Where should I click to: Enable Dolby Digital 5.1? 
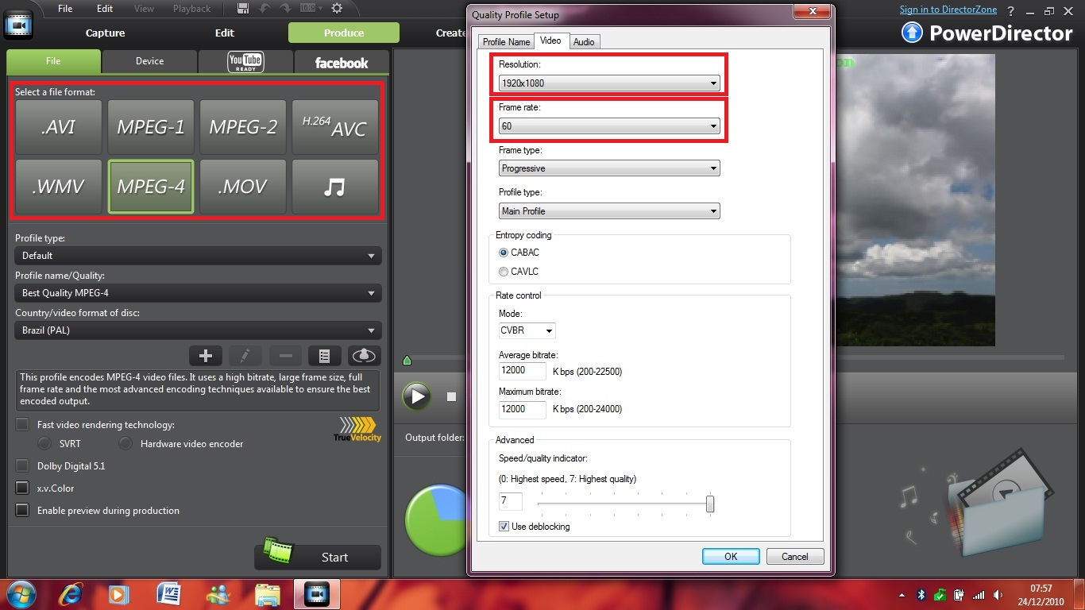22,466
